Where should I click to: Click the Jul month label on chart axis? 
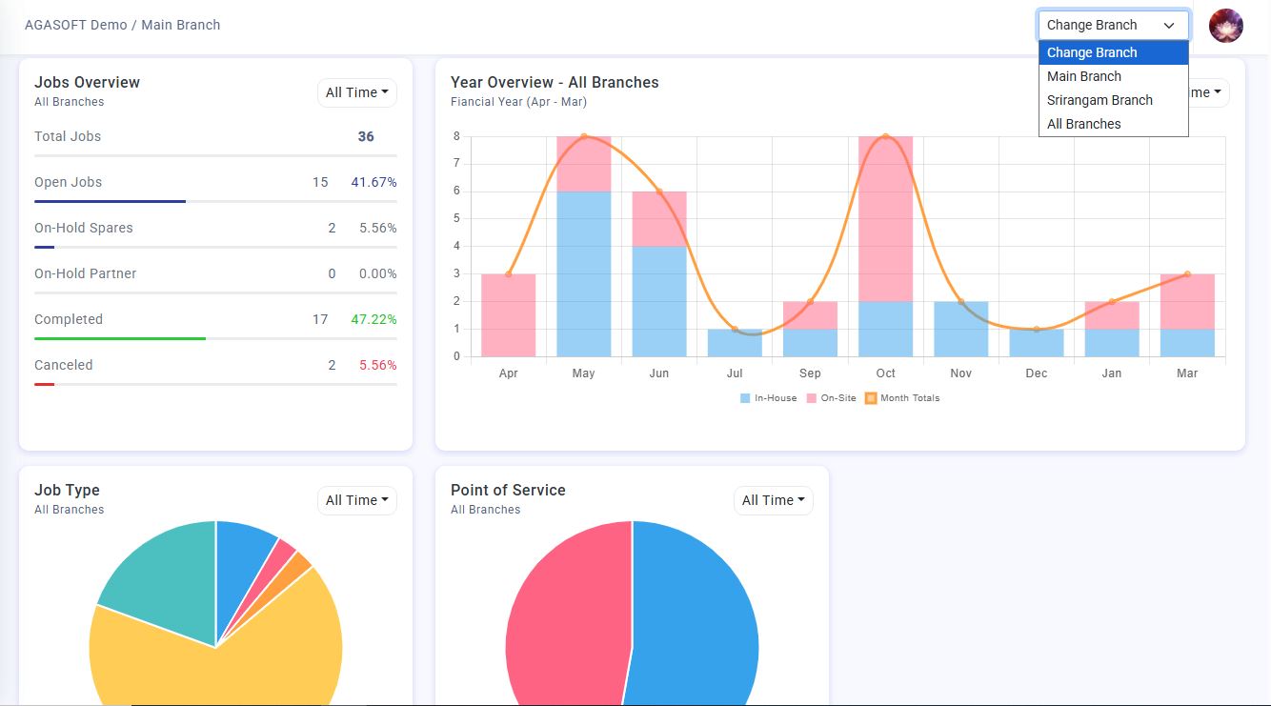pos(735,373)
